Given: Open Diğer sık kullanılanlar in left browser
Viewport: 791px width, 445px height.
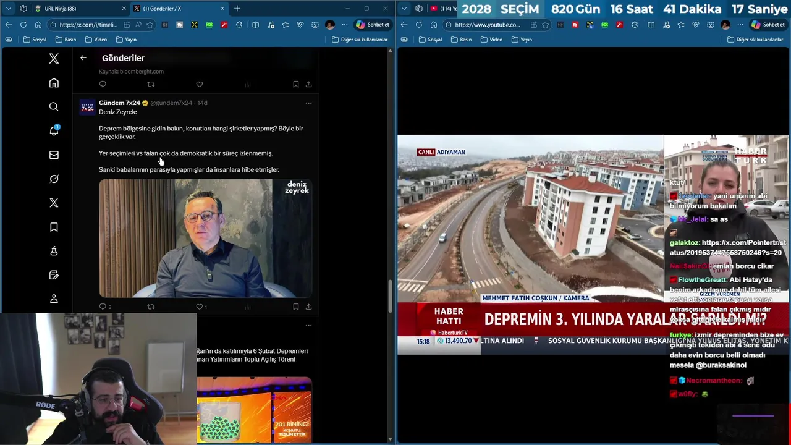Looking at the screenshot, I should point(360,40).
